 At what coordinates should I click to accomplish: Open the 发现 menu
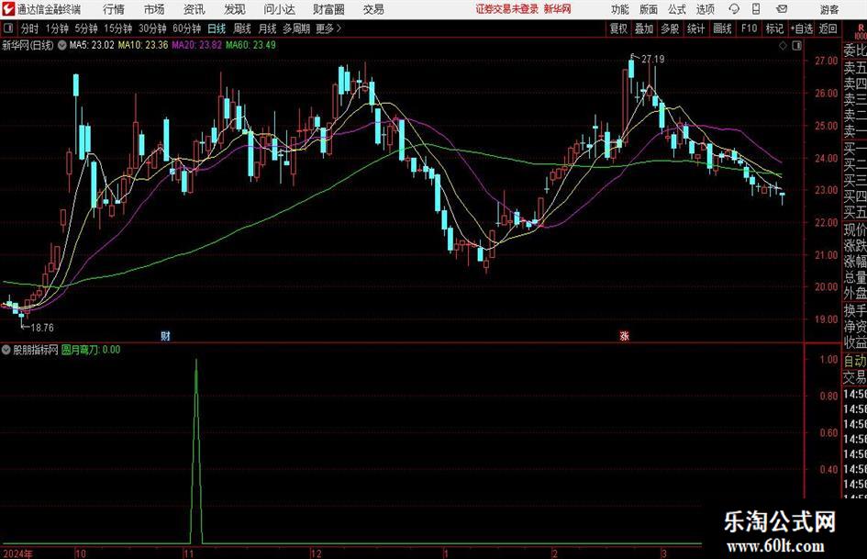coord(235,9)
